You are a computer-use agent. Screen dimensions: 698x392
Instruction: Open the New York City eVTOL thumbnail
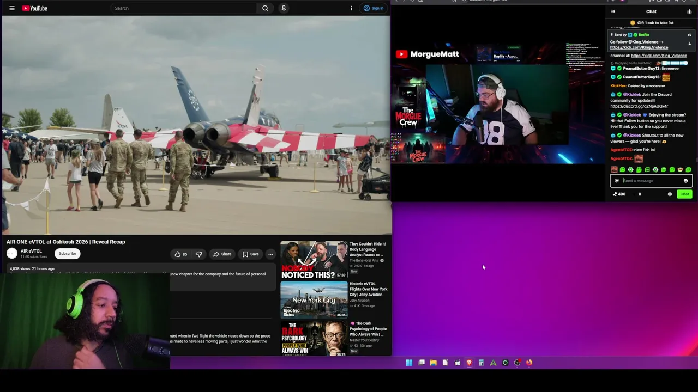pos(314,300)
